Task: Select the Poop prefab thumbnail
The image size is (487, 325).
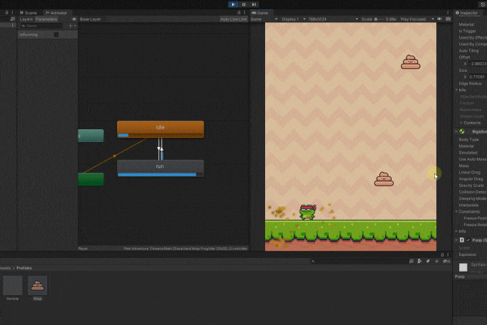Action: [x=38, y=285]
